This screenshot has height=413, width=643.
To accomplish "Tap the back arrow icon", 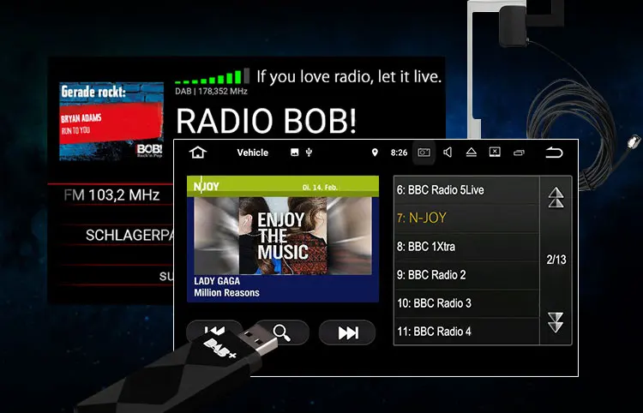I will (x=554, y=153).
